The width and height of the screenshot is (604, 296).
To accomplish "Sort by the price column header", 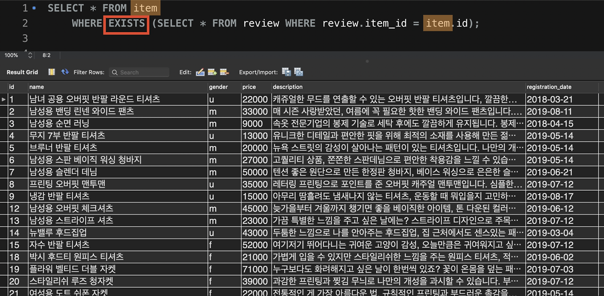I will pos(256,87).
